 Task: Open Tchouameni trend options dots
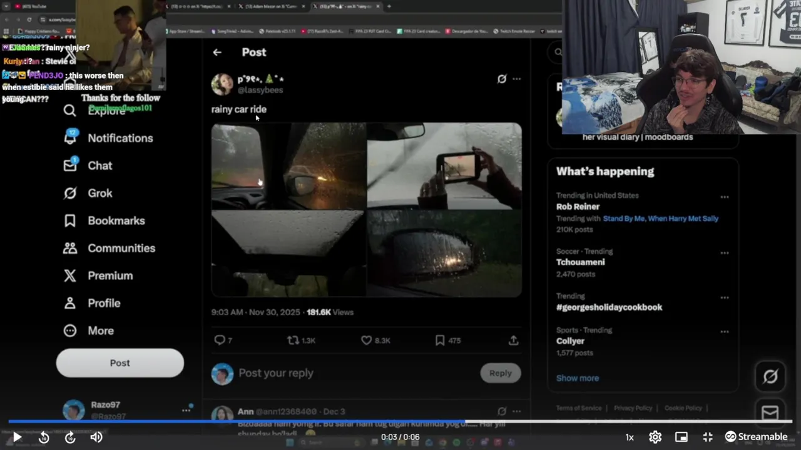pos(724,253)
